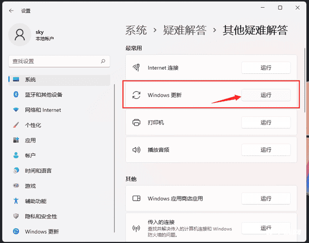309x243 pixels.
Task: Click the 播放音频 speaker icon
Action: click(x=136, y=150)
